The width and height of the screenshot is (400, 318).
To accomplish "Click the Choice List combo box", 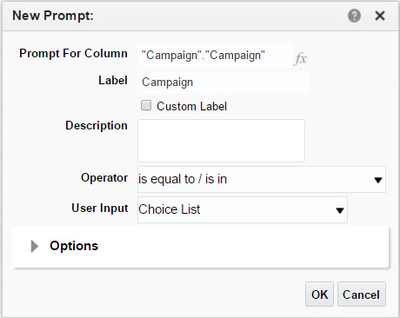I will click(243, 209).
